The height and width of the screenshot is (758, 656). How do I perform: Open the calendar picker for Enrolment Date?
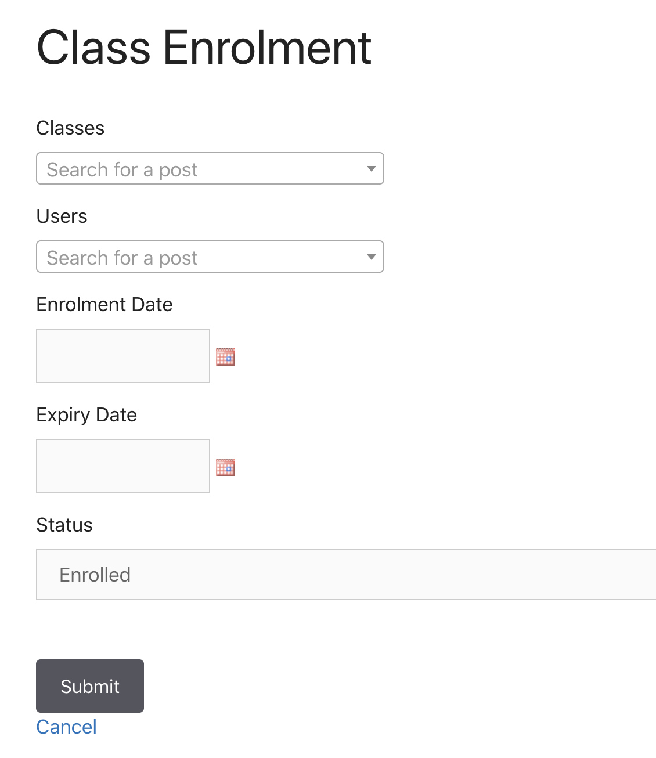click(225, 357)
